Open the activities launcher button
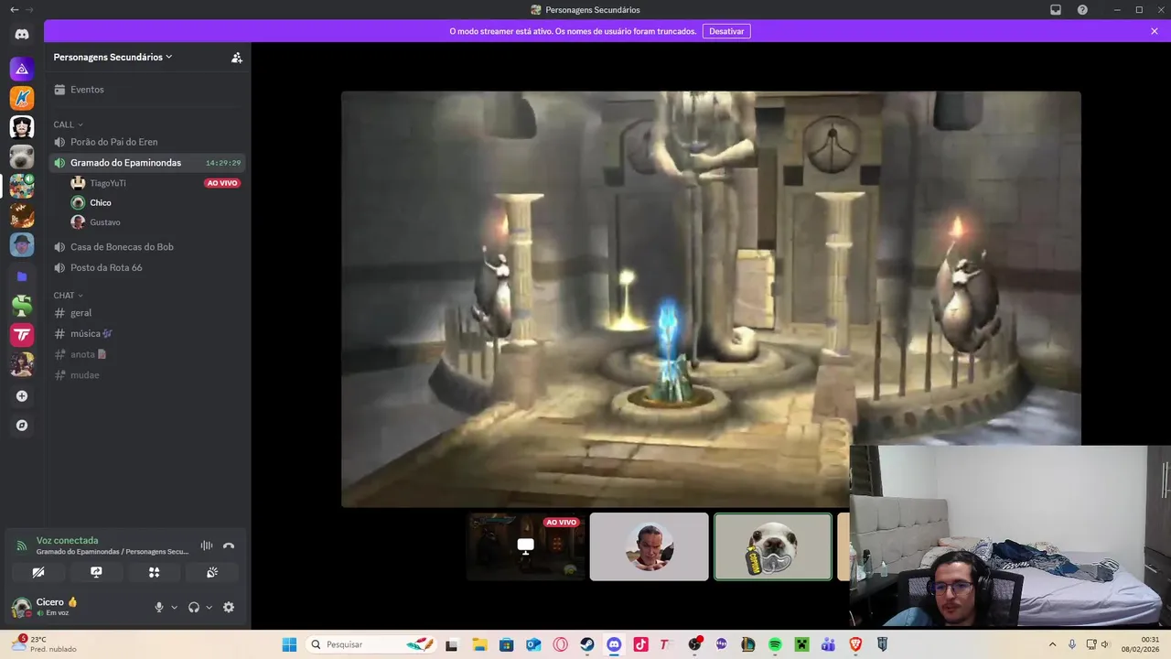Image resolution: width=1171 pixels, height=659 pixels. 154,572
